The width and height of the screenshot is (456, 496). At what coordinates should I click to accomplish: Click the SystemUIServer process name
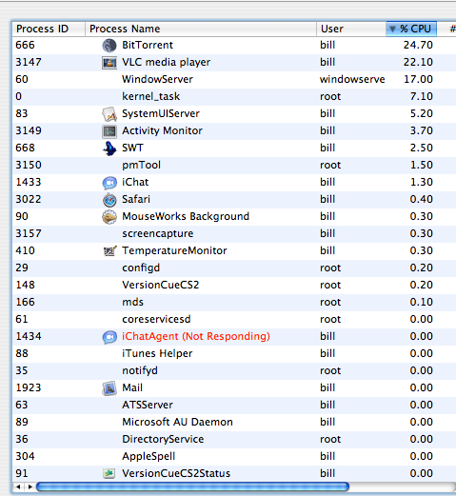coord(161,113)
